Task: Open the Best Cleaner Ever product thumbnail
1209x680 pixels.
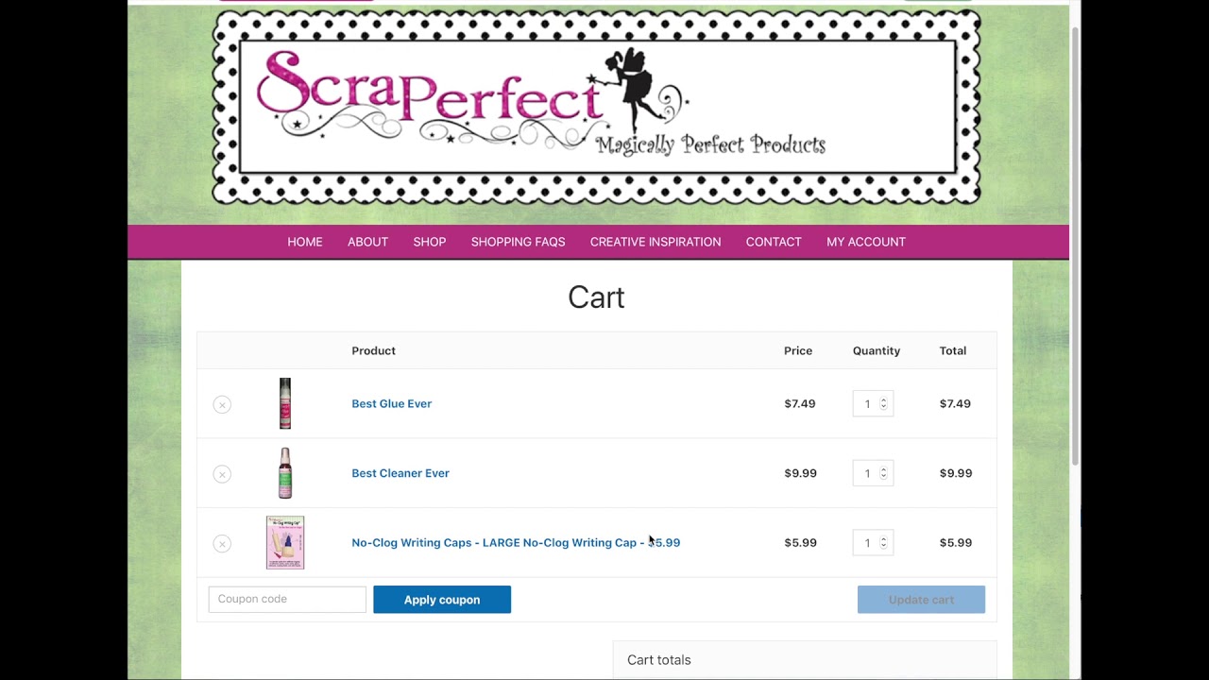Action: [x=285, y=473]
